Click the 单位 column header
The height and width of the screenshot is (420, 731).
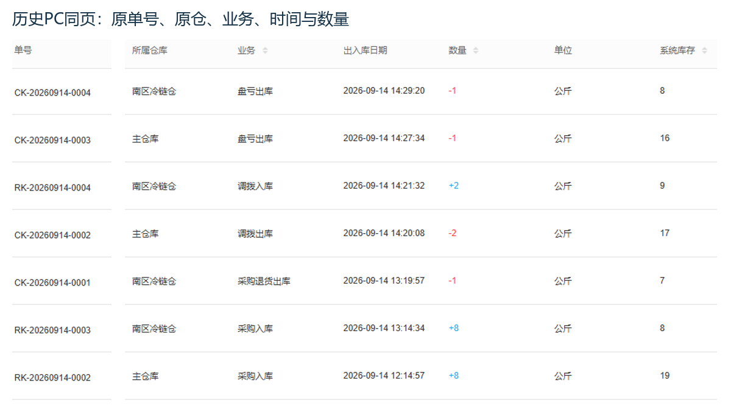pyautogui.click(x=563, y=51)
